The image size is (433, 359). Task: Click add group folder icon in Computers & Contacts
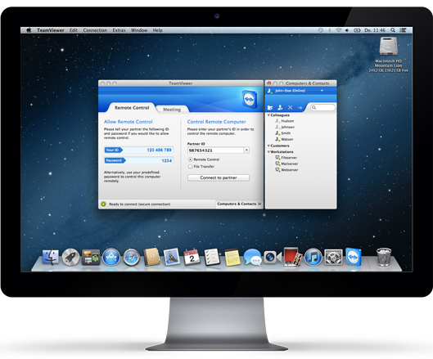coord(270,108)
